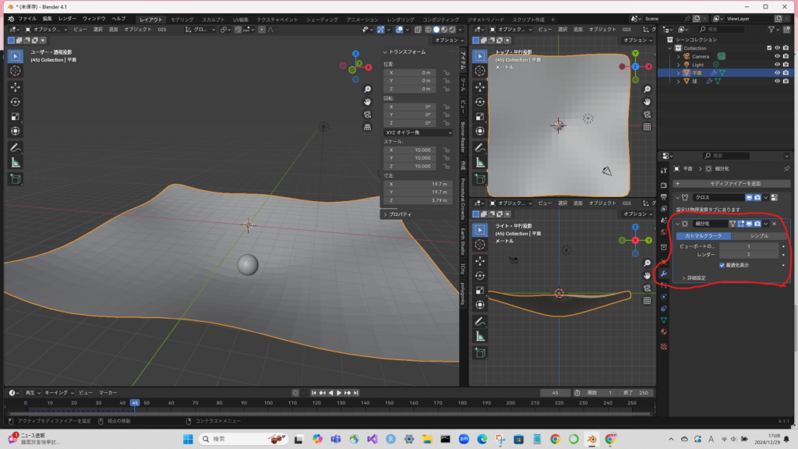Select the Move tool in left toolbar
The height and width of the screenshot is (449, 798).
(x=16, y=87)
